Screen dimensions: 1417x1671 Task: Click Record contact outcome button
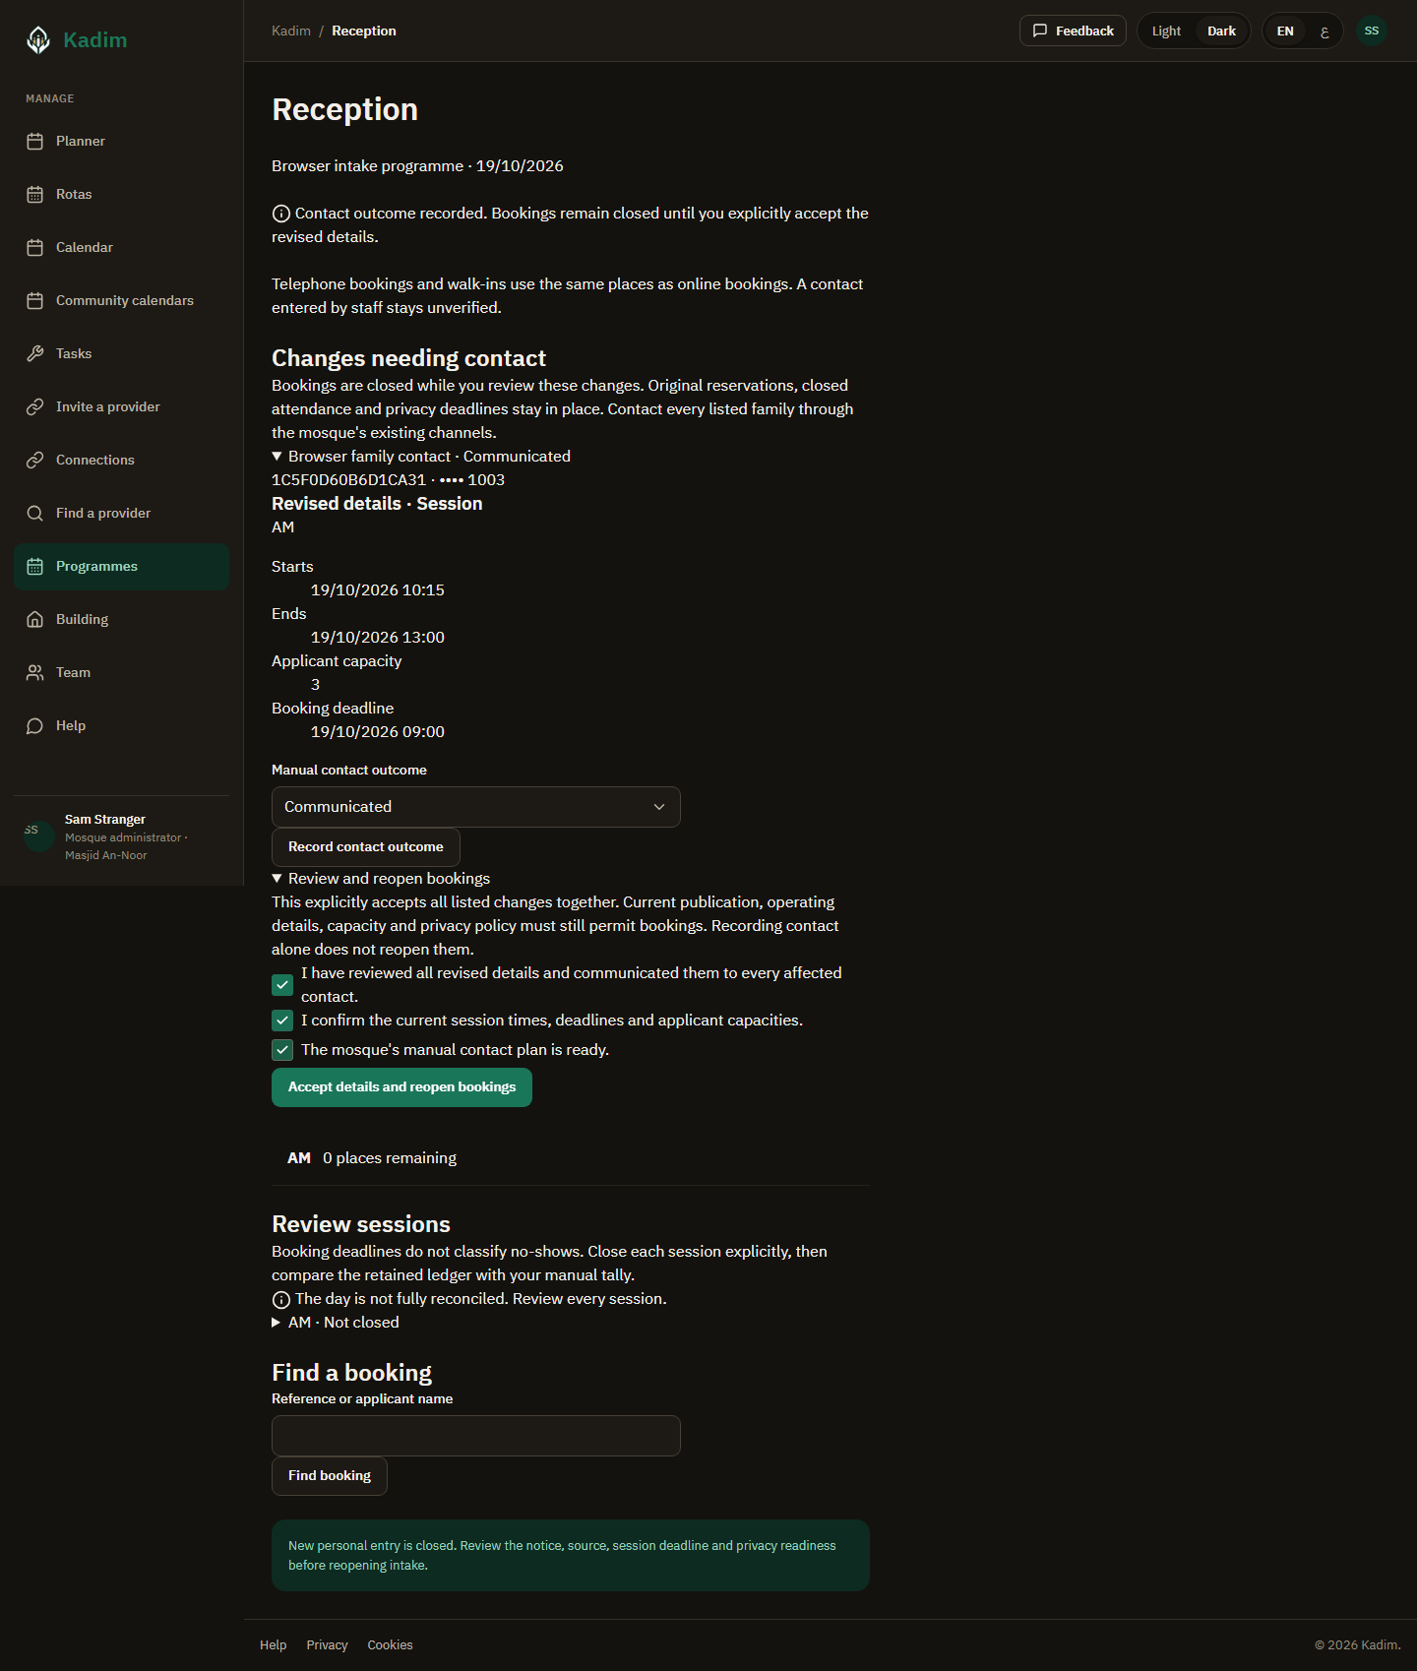click(366, 847)
